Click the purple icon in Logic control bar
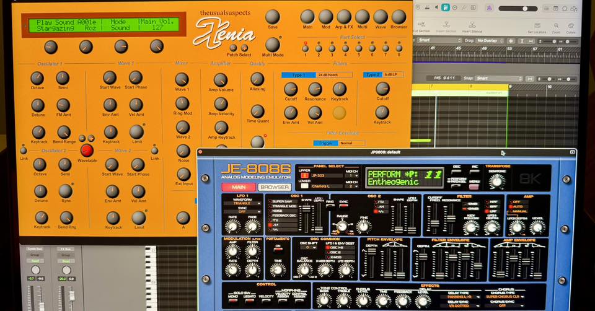Viewport: 595px width, 311px height. (489, 8)
